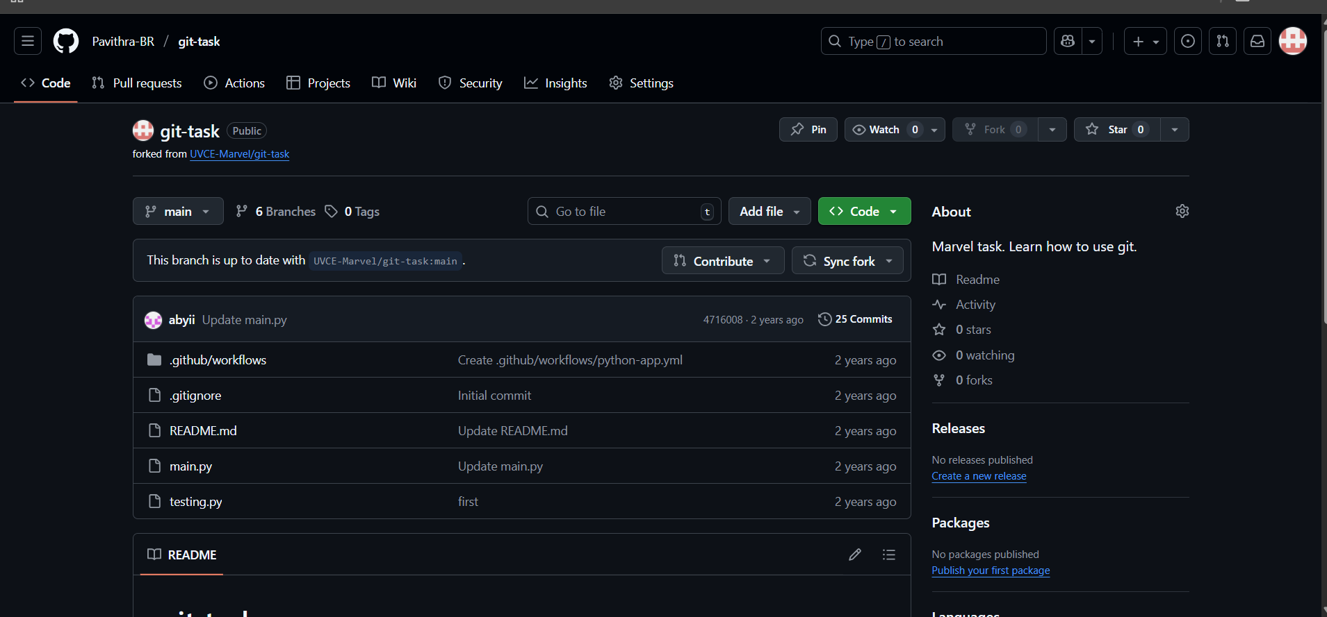Image resolution: width=1327 pixels, height=617 pixels.
Task: Open the Add file dropdown
Action: pyautogui.click(x=770, y=212)
